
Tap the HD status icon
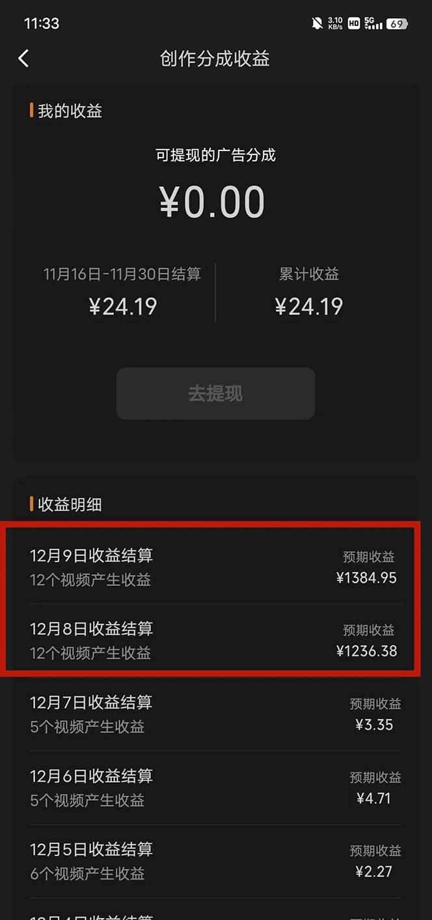pos(354,23)
